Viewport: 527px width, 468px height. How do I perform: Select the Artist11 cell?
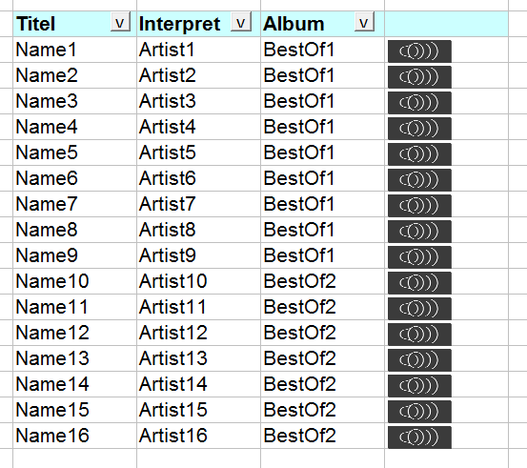pyautogui.click(x=198, y=307)
